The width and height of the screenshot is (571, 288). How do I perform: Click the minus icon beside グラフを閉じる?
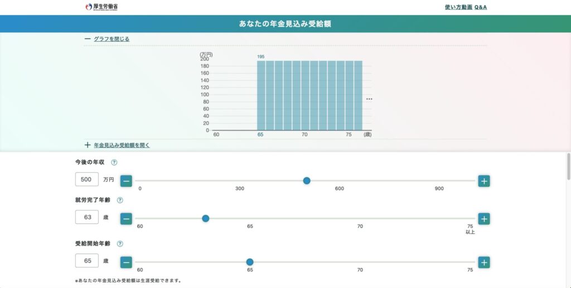pyautogui.click(x=88, y=38)
